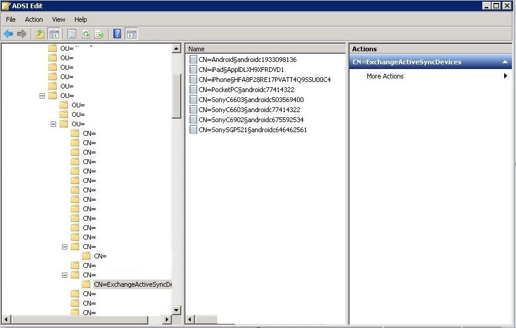This screenshot has width=516, height=328.
Task: Click the icon beside CN=SonySGP521§androidc646462561
Action: pos(193,130)
